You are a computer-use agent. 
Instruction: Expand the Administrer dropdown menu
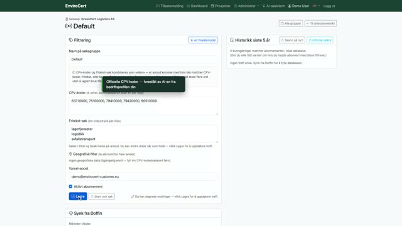[246, 6]
